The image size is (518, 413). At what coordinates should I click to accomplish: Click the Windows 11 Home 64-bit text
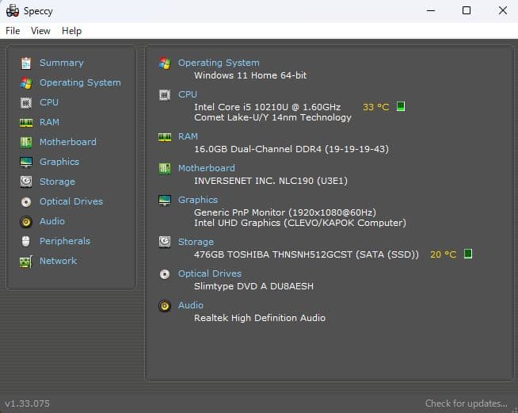250,75
